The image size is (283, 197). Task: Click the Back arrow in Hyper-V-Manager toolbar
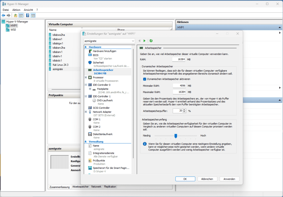3,15
